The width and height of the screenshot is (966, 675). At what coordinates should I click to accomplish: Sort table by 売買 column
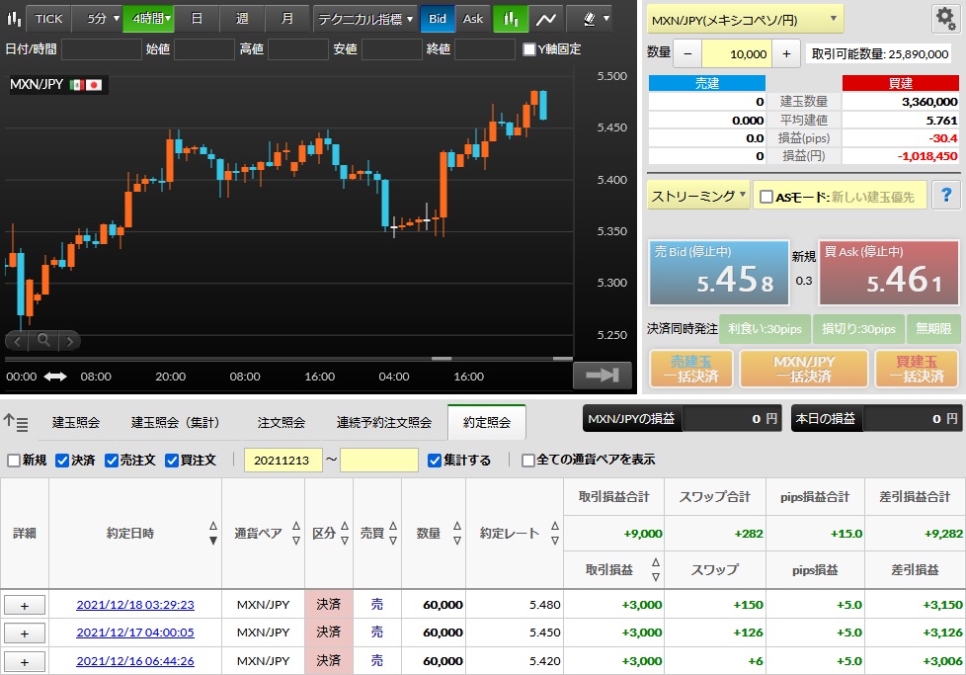coord(393,534)
